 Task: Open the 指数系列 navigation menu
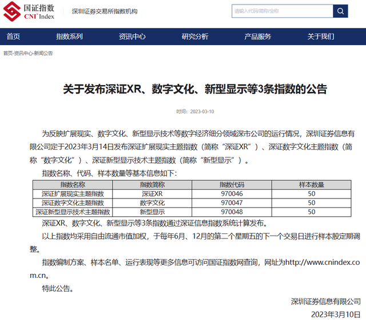(69, 37)
